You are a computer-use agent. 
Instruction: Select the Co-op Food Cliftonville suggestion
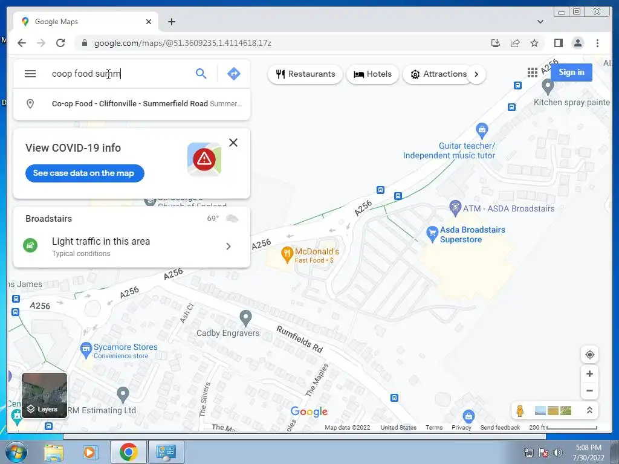pyautogui.click(x=131, y=104)
